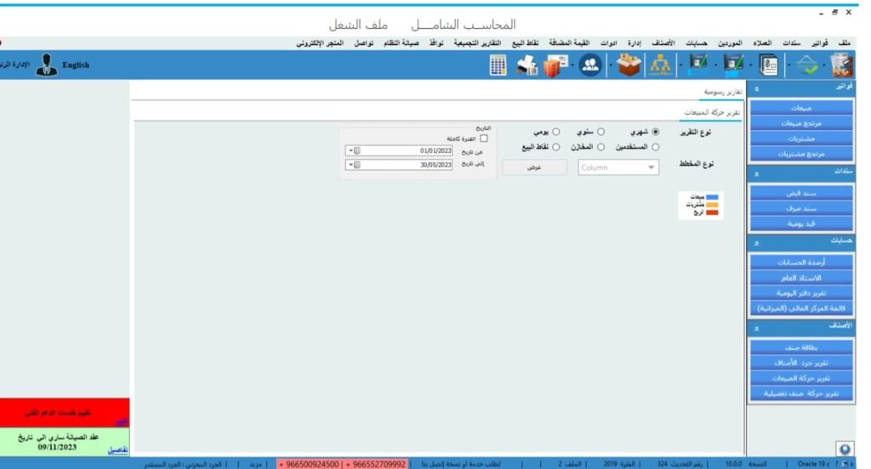Click the printer with barcode toolbar icon
This screenshot has height=469, width=871.
(527, 65)
